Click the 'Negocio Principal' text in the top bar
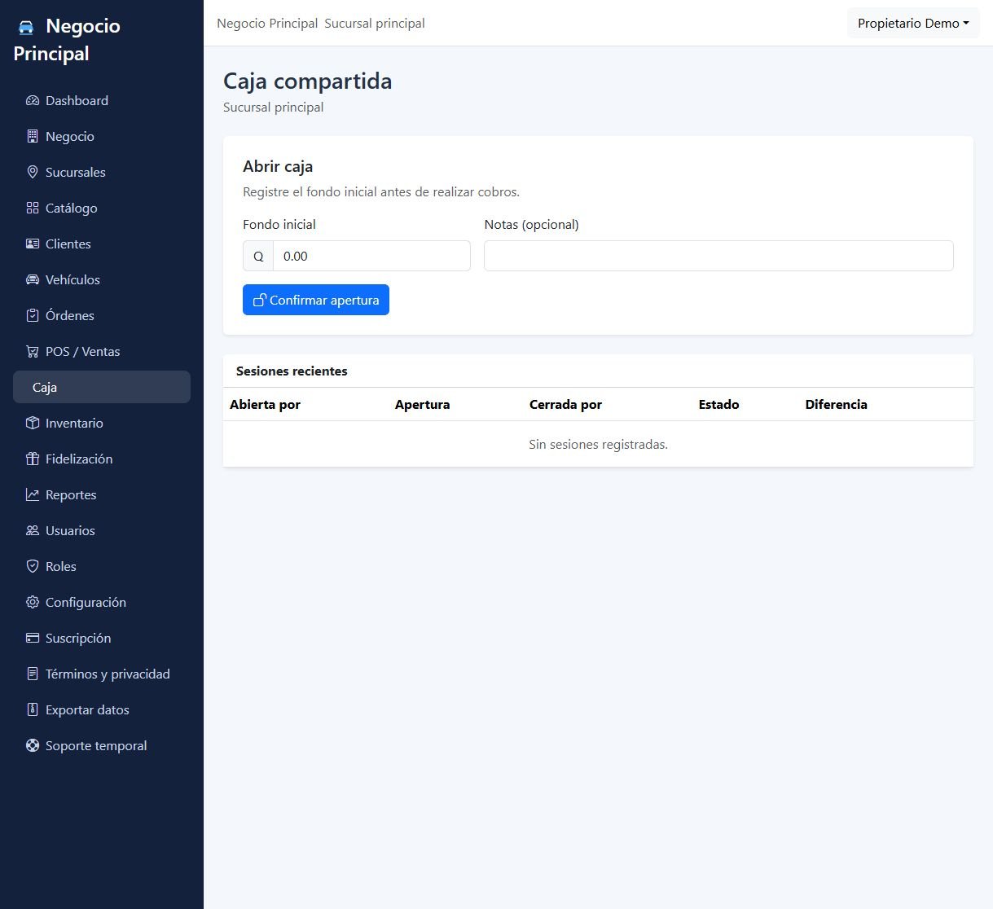Screen dimensions: 993x909 267,24
